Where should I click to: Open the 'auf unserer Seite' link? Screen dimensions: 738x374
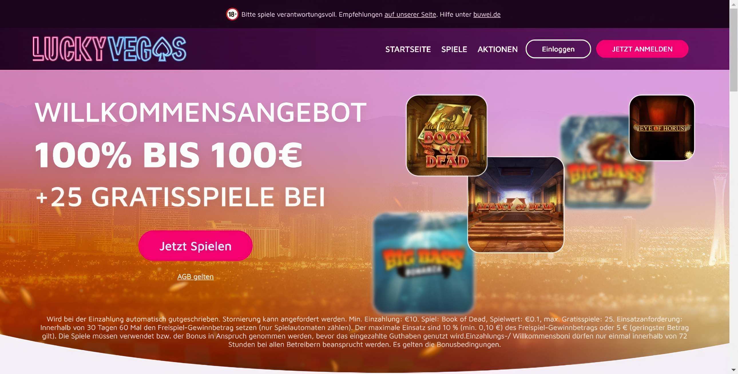(410, 14)
